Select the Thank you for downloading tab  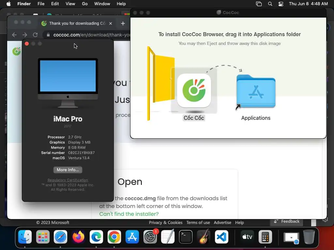coord(77,23)
